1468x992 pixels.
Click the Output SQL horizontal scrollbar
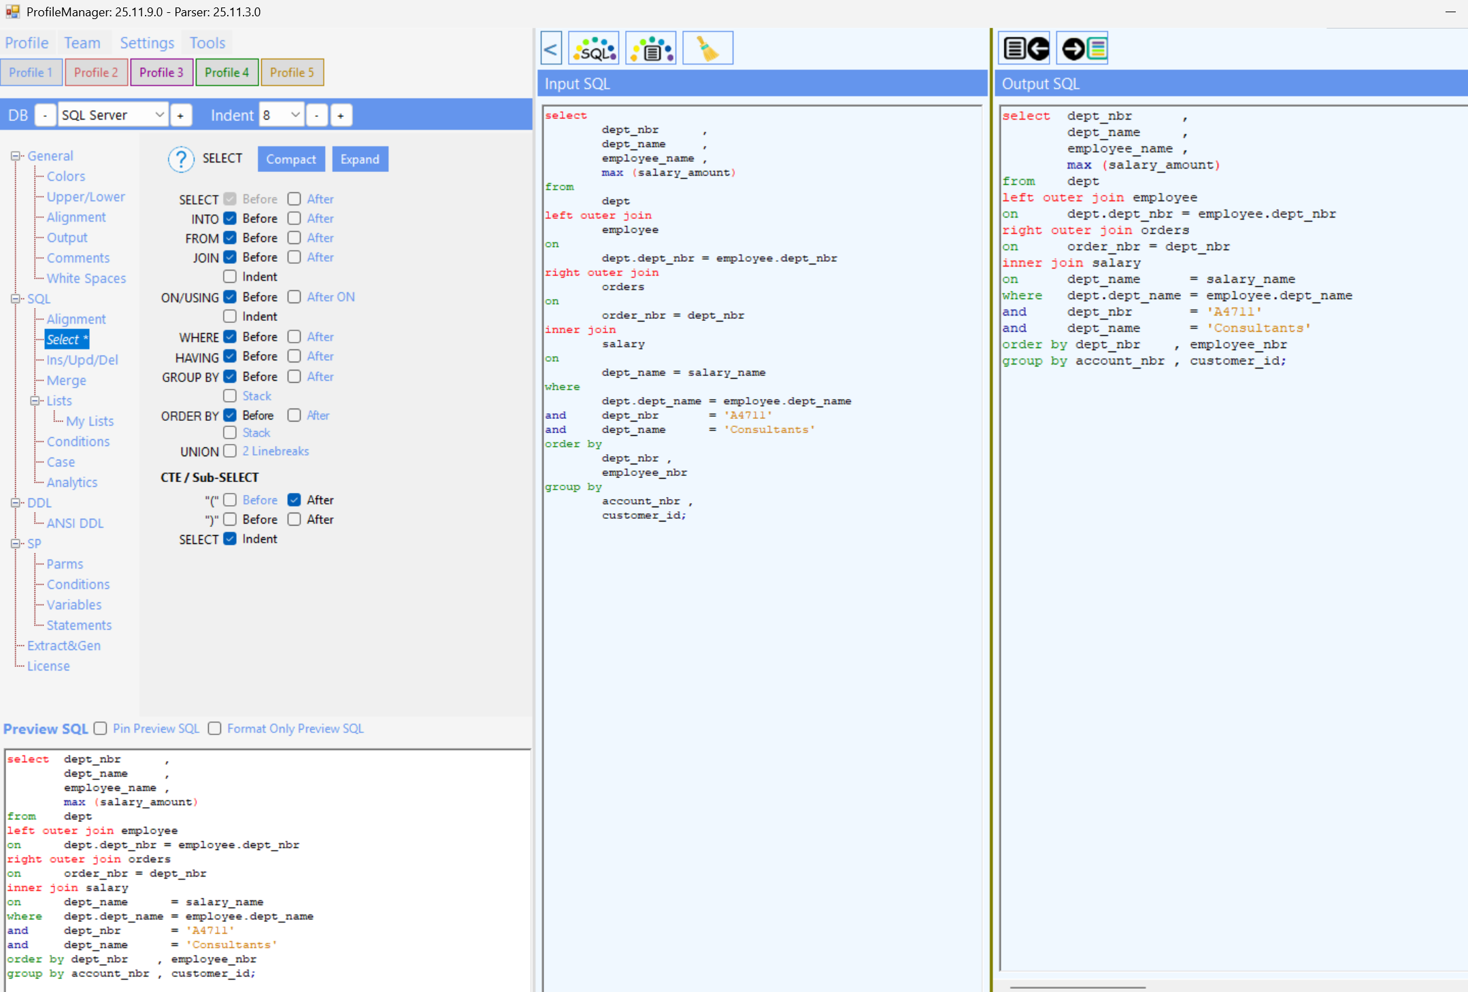click(x=1078, y=987)
